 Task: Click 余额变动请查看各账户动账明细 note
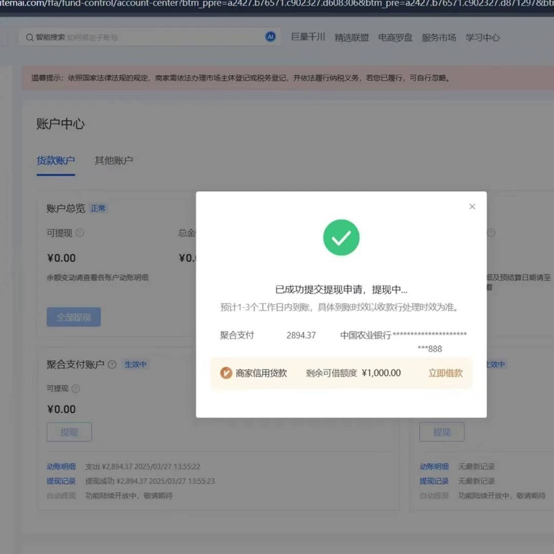click(97, 278)
